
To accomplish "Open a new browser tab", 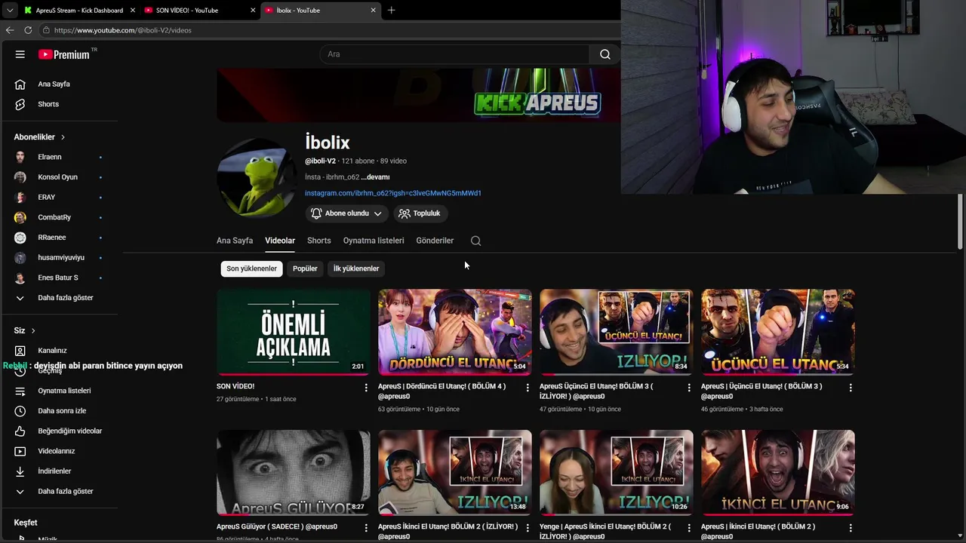I will (x=391, y=10).
